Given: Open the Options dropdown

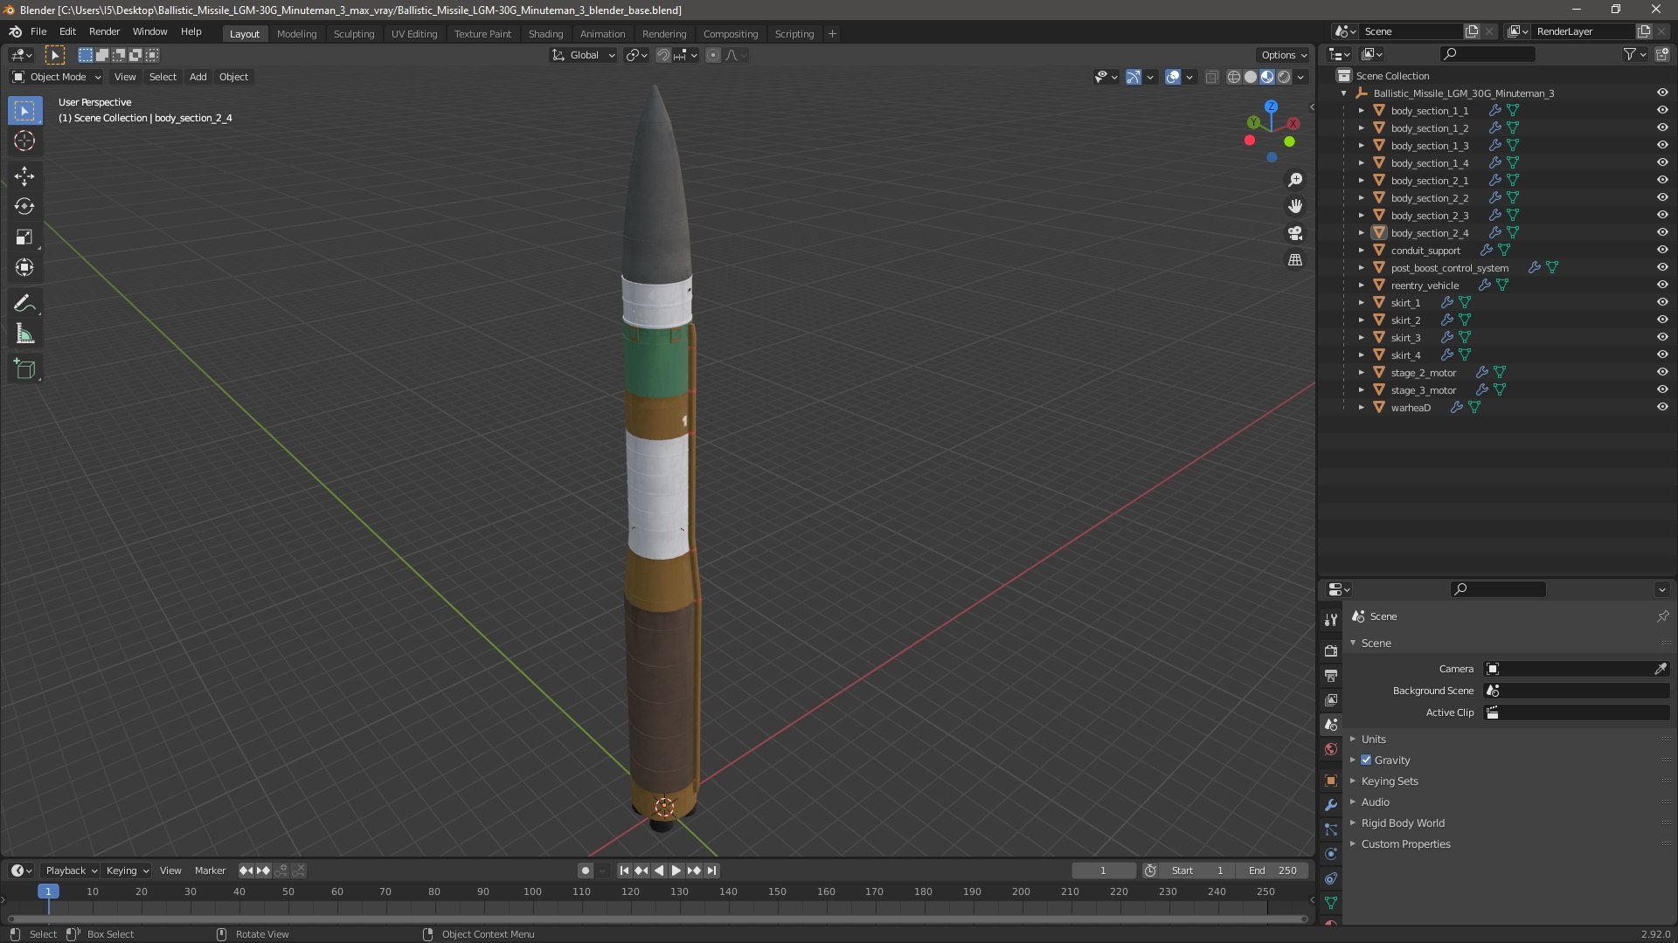Looking at the screenshot, I should (1284, 55).
